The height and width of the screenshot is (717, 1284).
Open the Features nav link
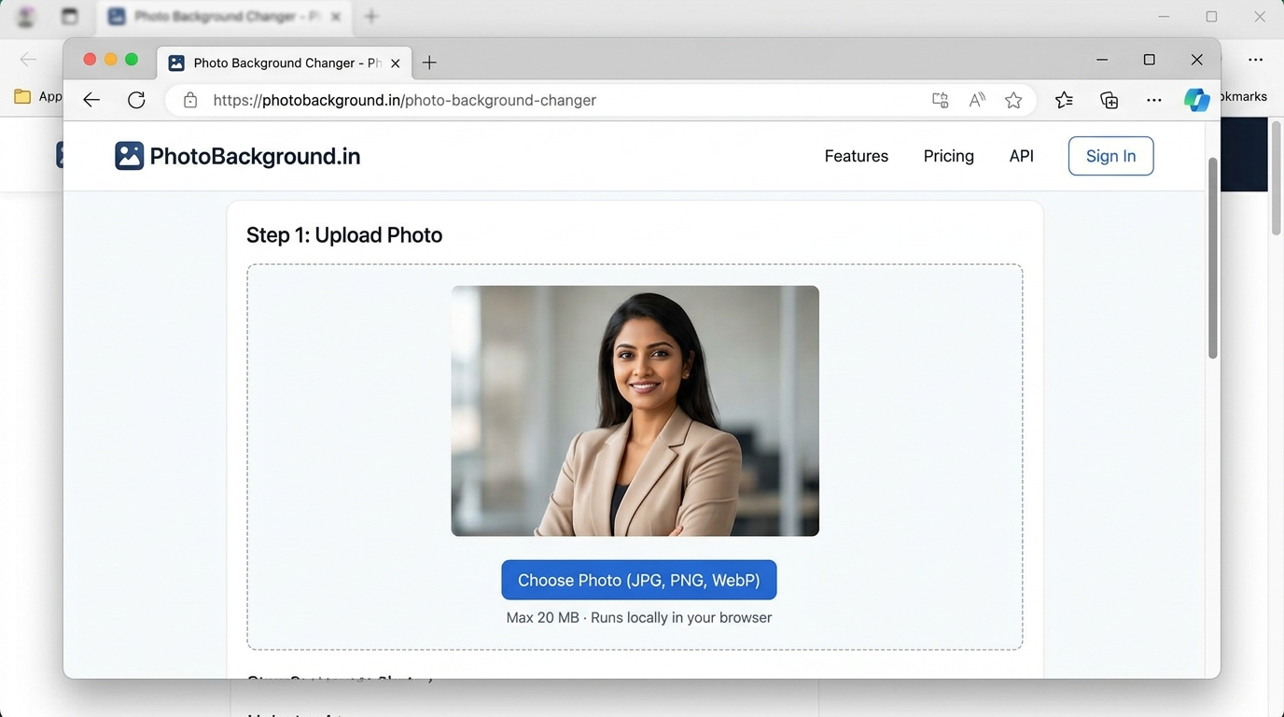pyautogui.click(x=857, y=156)
